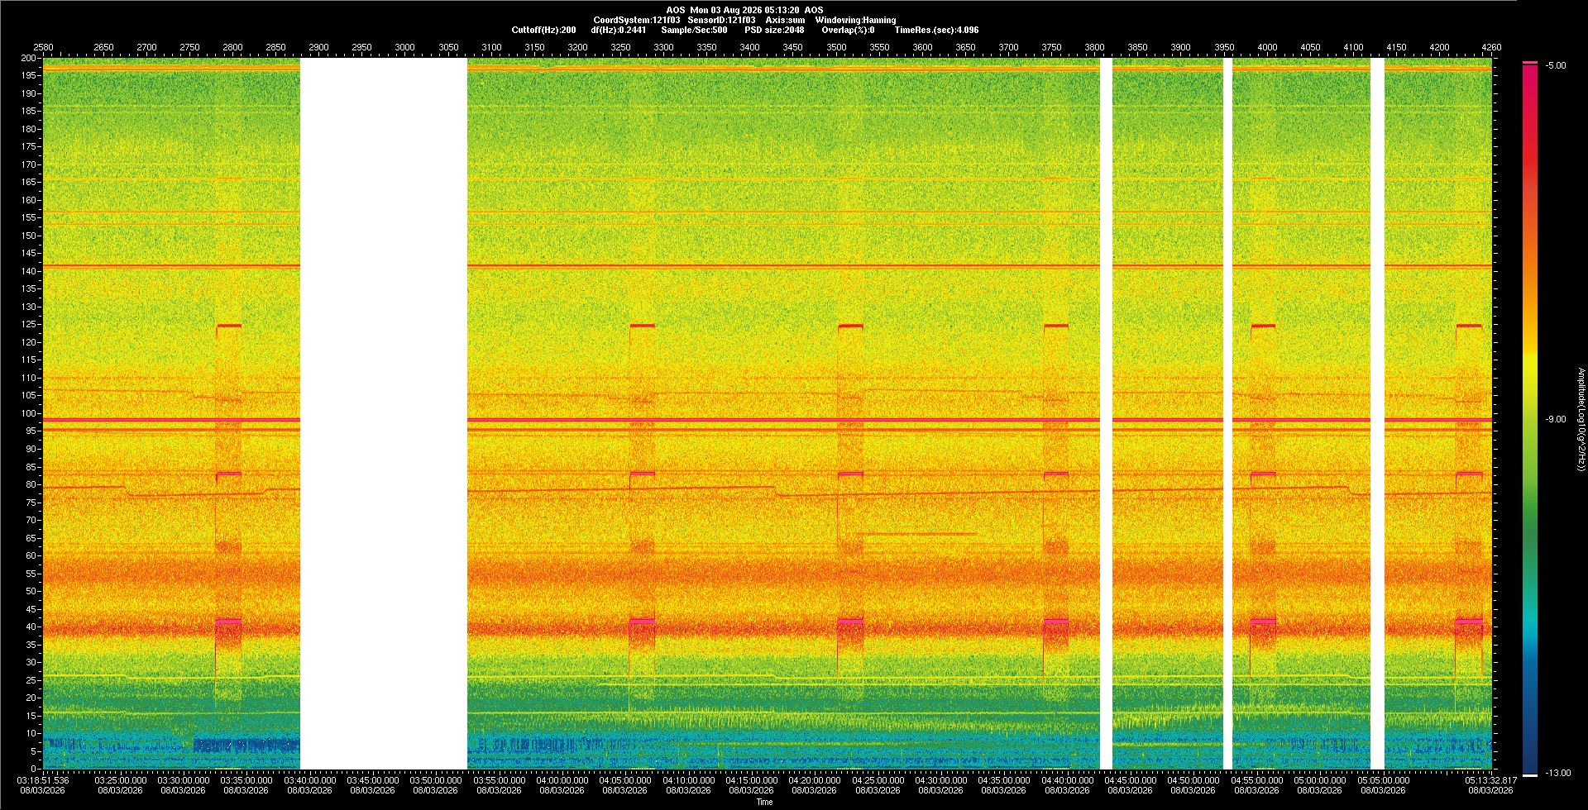This screenshot has height=810, width=1588.
Task: Click the 'Axis:sum' header label
Action: [x=785, y=20]
